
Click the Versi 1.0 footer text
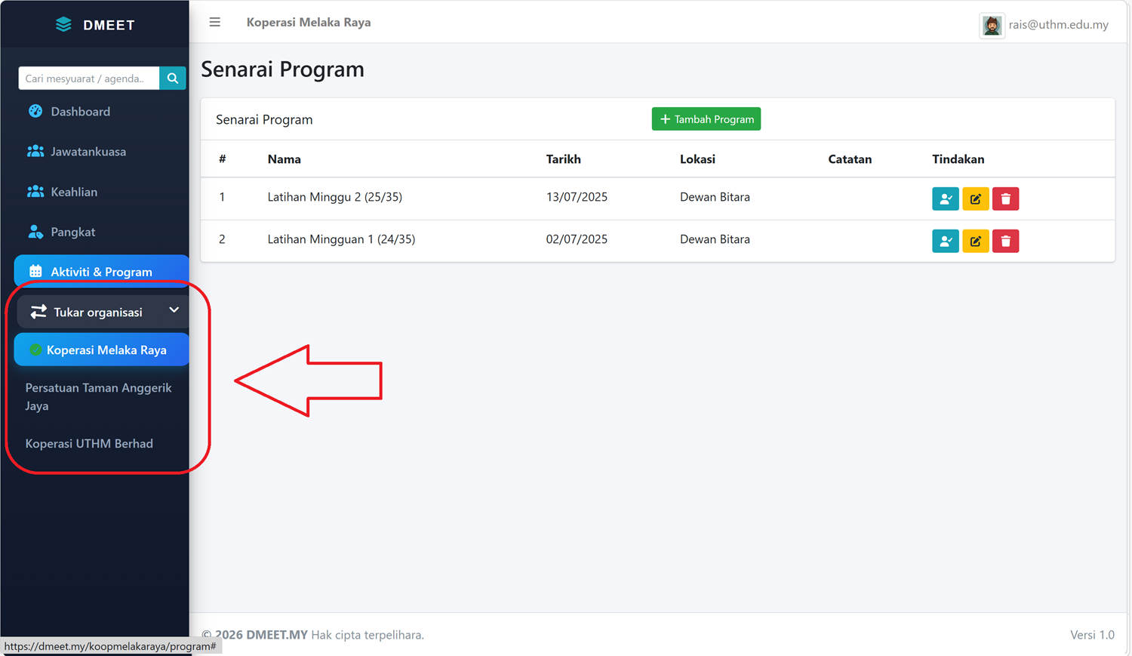pos(1092,635)
